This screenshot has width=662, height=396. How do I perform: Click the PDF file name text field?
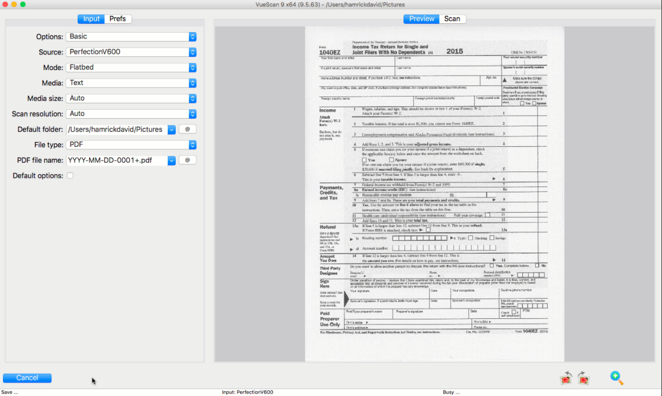click(117, 160)
